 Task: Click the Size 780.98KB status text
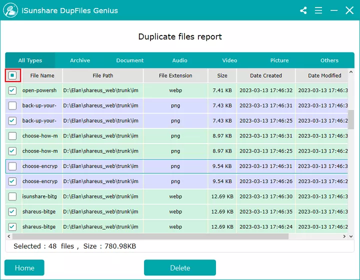tap(109, 246)
